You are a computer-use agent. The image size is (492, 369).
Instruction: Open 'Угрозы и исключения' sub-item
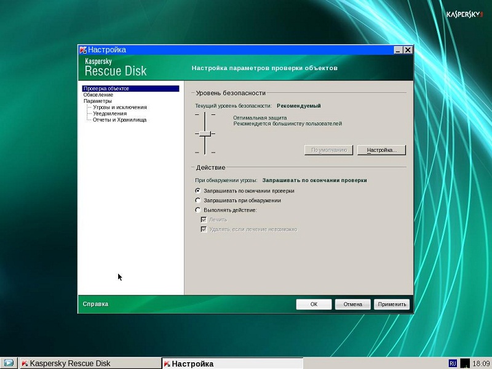pyautogui.click(x=120, y=107)
